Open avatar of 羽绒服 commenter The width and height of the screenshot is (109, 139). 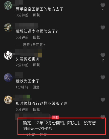[x=8, y=100]
